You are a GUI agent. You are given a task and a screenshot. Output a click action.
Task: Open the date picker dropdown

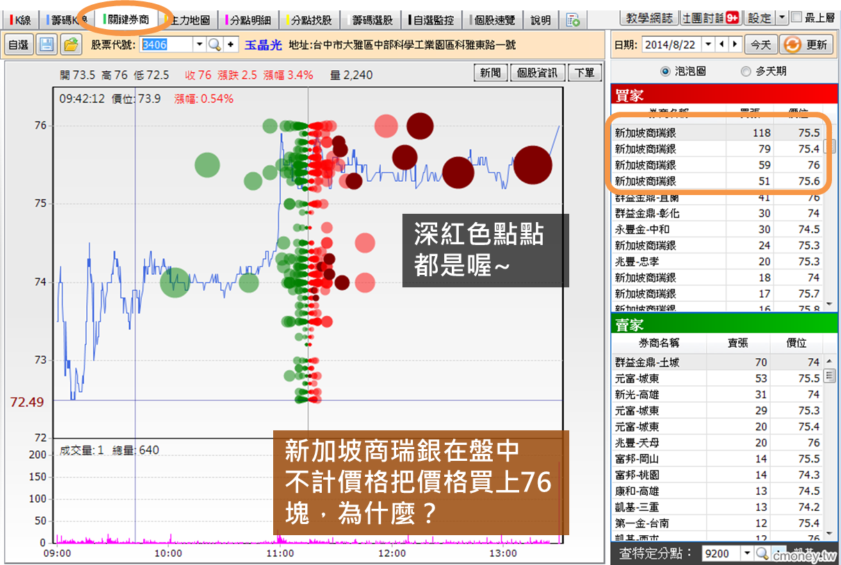point(708,44)
